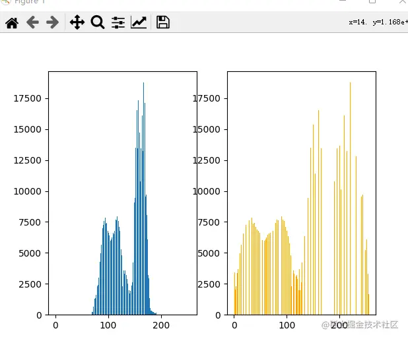Click the tallest orange bar in the right histogram

click(x=350, y=199)
